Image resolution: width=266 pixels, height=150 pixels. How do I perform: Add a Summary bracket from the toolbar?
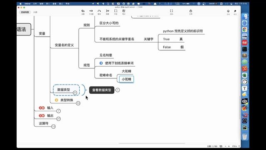(x=107, y=11)
